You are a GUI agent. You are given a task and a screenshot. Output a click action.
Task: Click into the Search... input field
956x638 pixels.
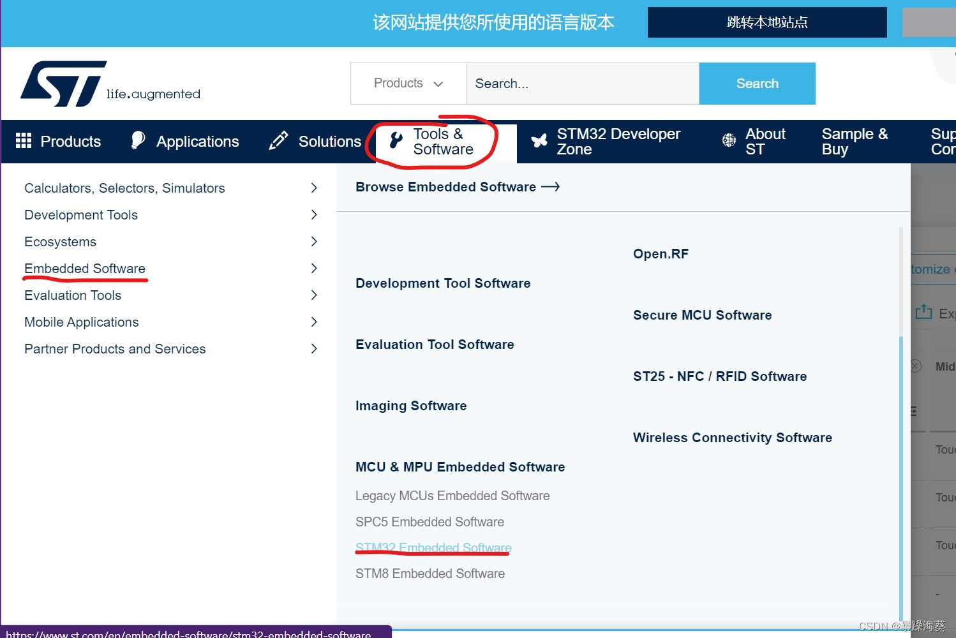coord(583,84)
